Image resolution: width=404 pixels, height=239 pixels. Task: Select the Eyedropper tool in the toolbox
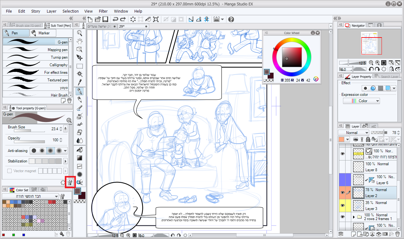[x=80, y=82]
